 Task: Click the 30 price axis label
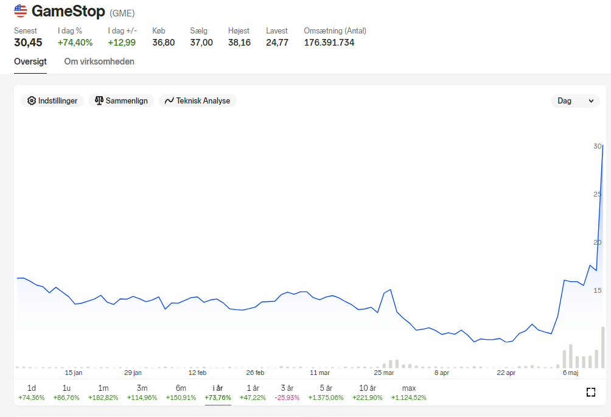(597, 146)
